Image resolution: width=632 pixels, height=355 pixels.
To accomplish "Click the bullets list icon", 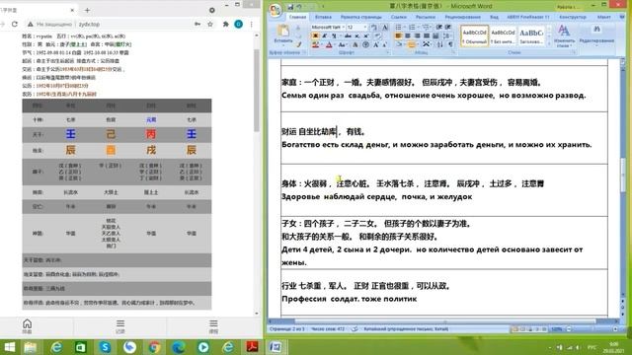I will pyautogui.click(x=398, y=27).
